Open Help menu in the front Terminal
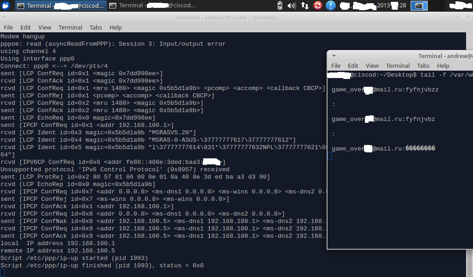Image resolution: width=473 pixels, height=277 pixels. click(x=443, y=66)
